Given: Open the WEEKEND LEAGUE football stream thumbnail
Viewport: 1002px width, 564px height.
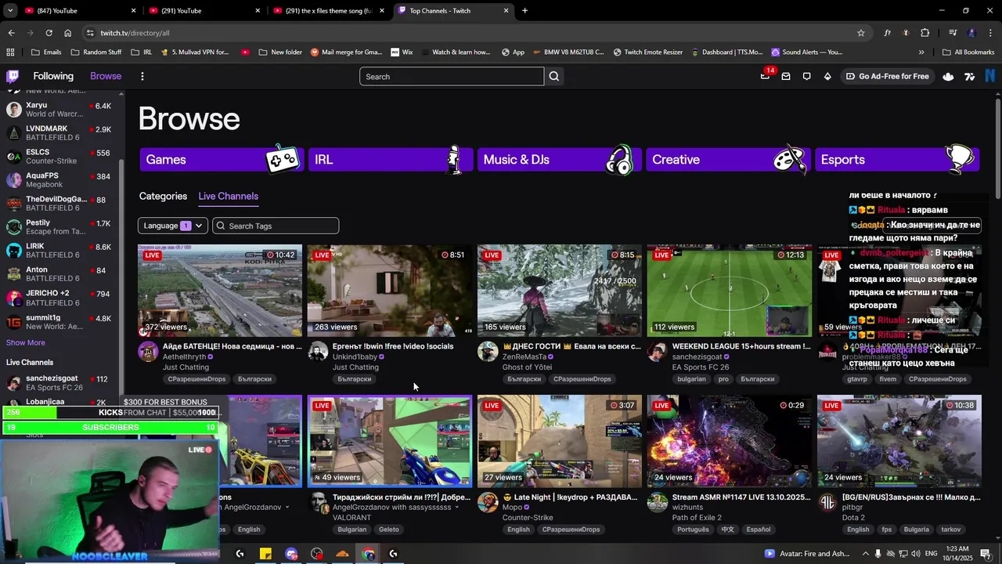Looking at the screenshot, I should point(729,291).
